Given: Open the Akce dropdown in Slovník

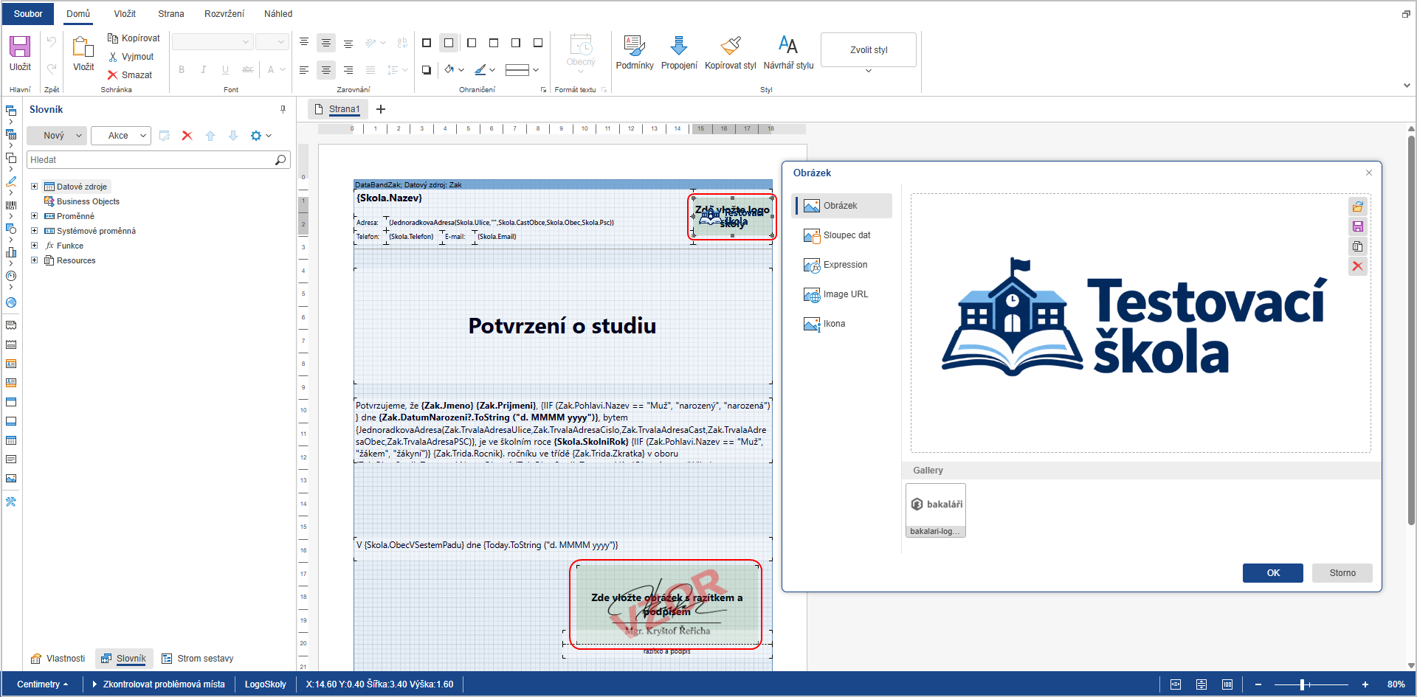Looking at the screenshot, I should click(121, 136).
